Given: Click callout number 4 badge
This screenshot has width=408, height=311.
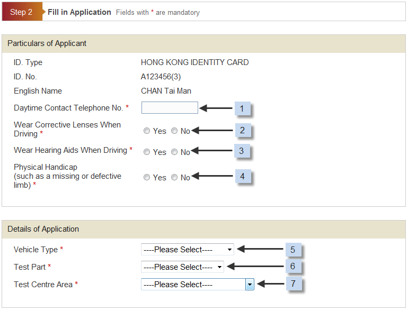Looking at the screenshot, I should (243, 176).
